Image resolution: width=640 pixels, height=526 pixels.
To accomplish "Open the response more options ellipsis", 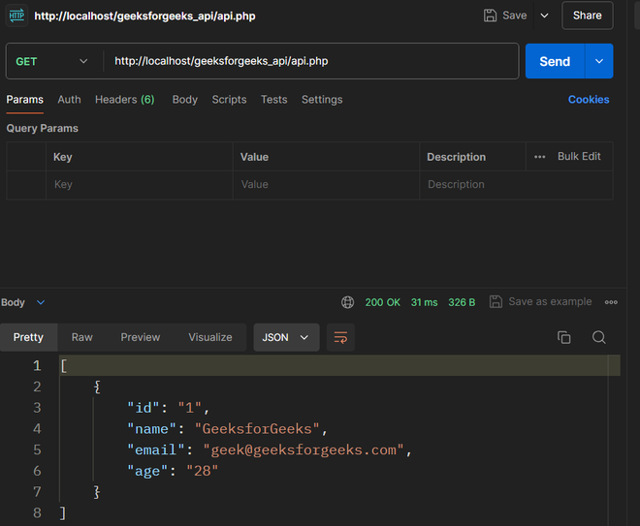I will point(611,302).
